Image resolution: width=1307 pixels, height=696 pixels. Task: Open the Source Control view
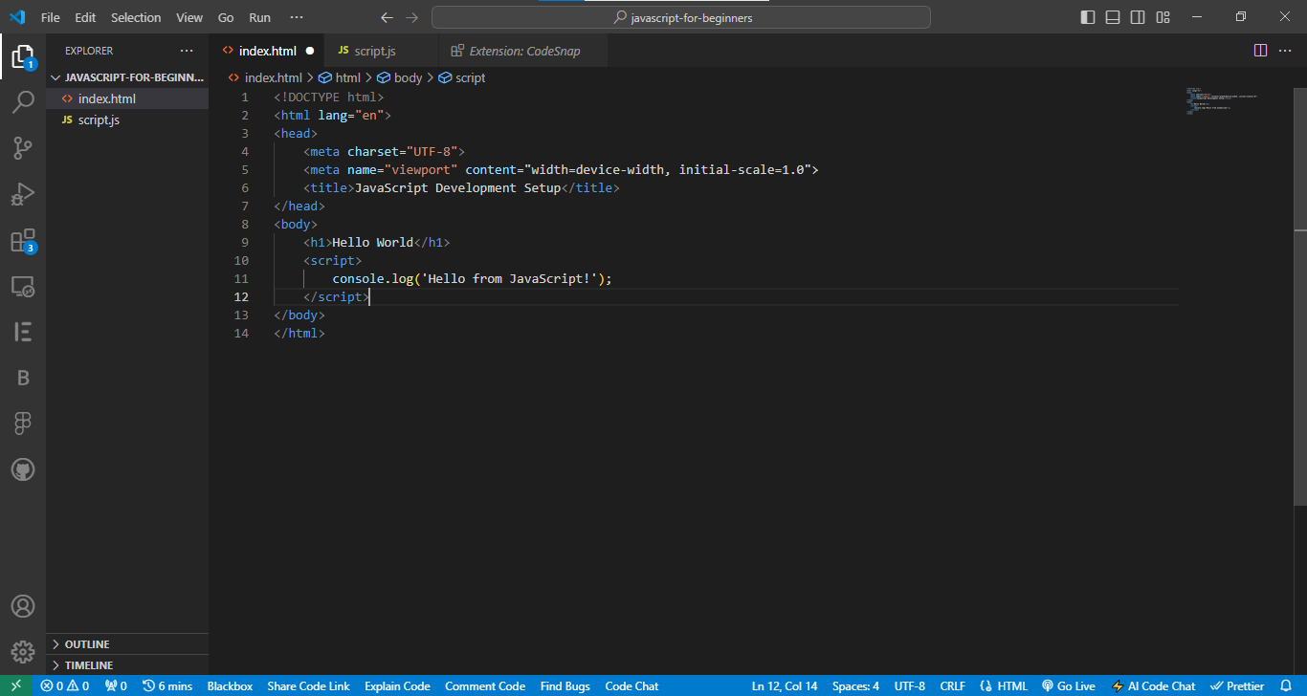pos(23,148)
